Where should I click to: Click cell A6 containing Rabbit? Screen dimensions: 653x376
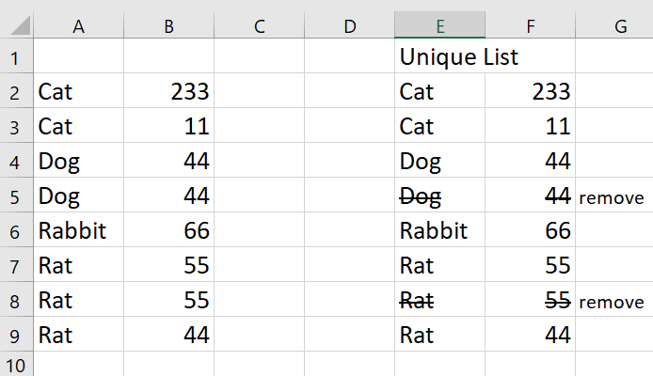(79, 229)
